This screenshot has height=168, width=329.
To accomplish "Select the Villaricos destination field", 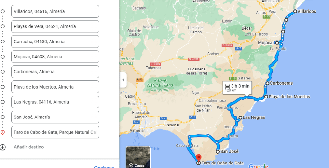I will click(55, 11).
